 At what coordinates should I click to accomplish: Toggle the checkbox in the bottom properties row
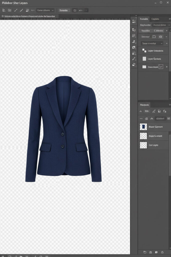click(161, 67)
